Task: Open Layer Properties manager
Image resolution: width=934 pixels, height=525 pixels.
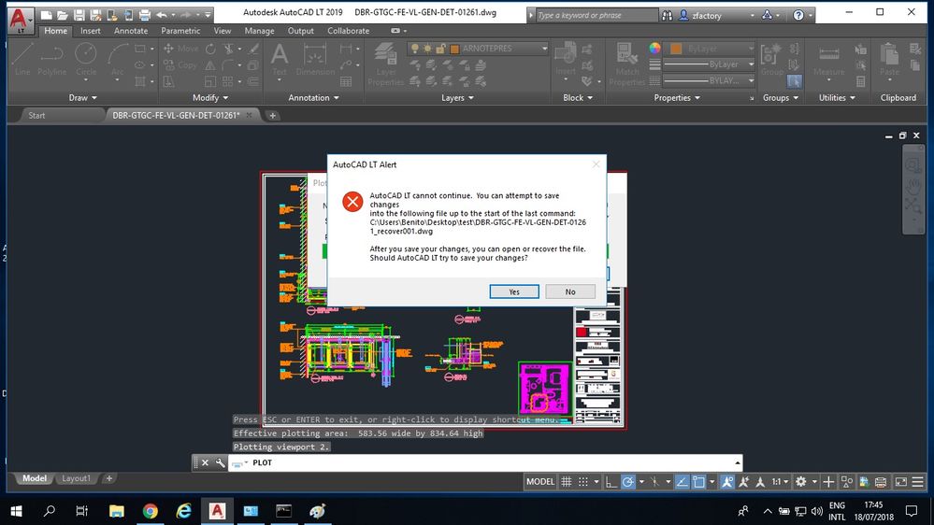Action: pyautogui.click(x=385, y=64)
